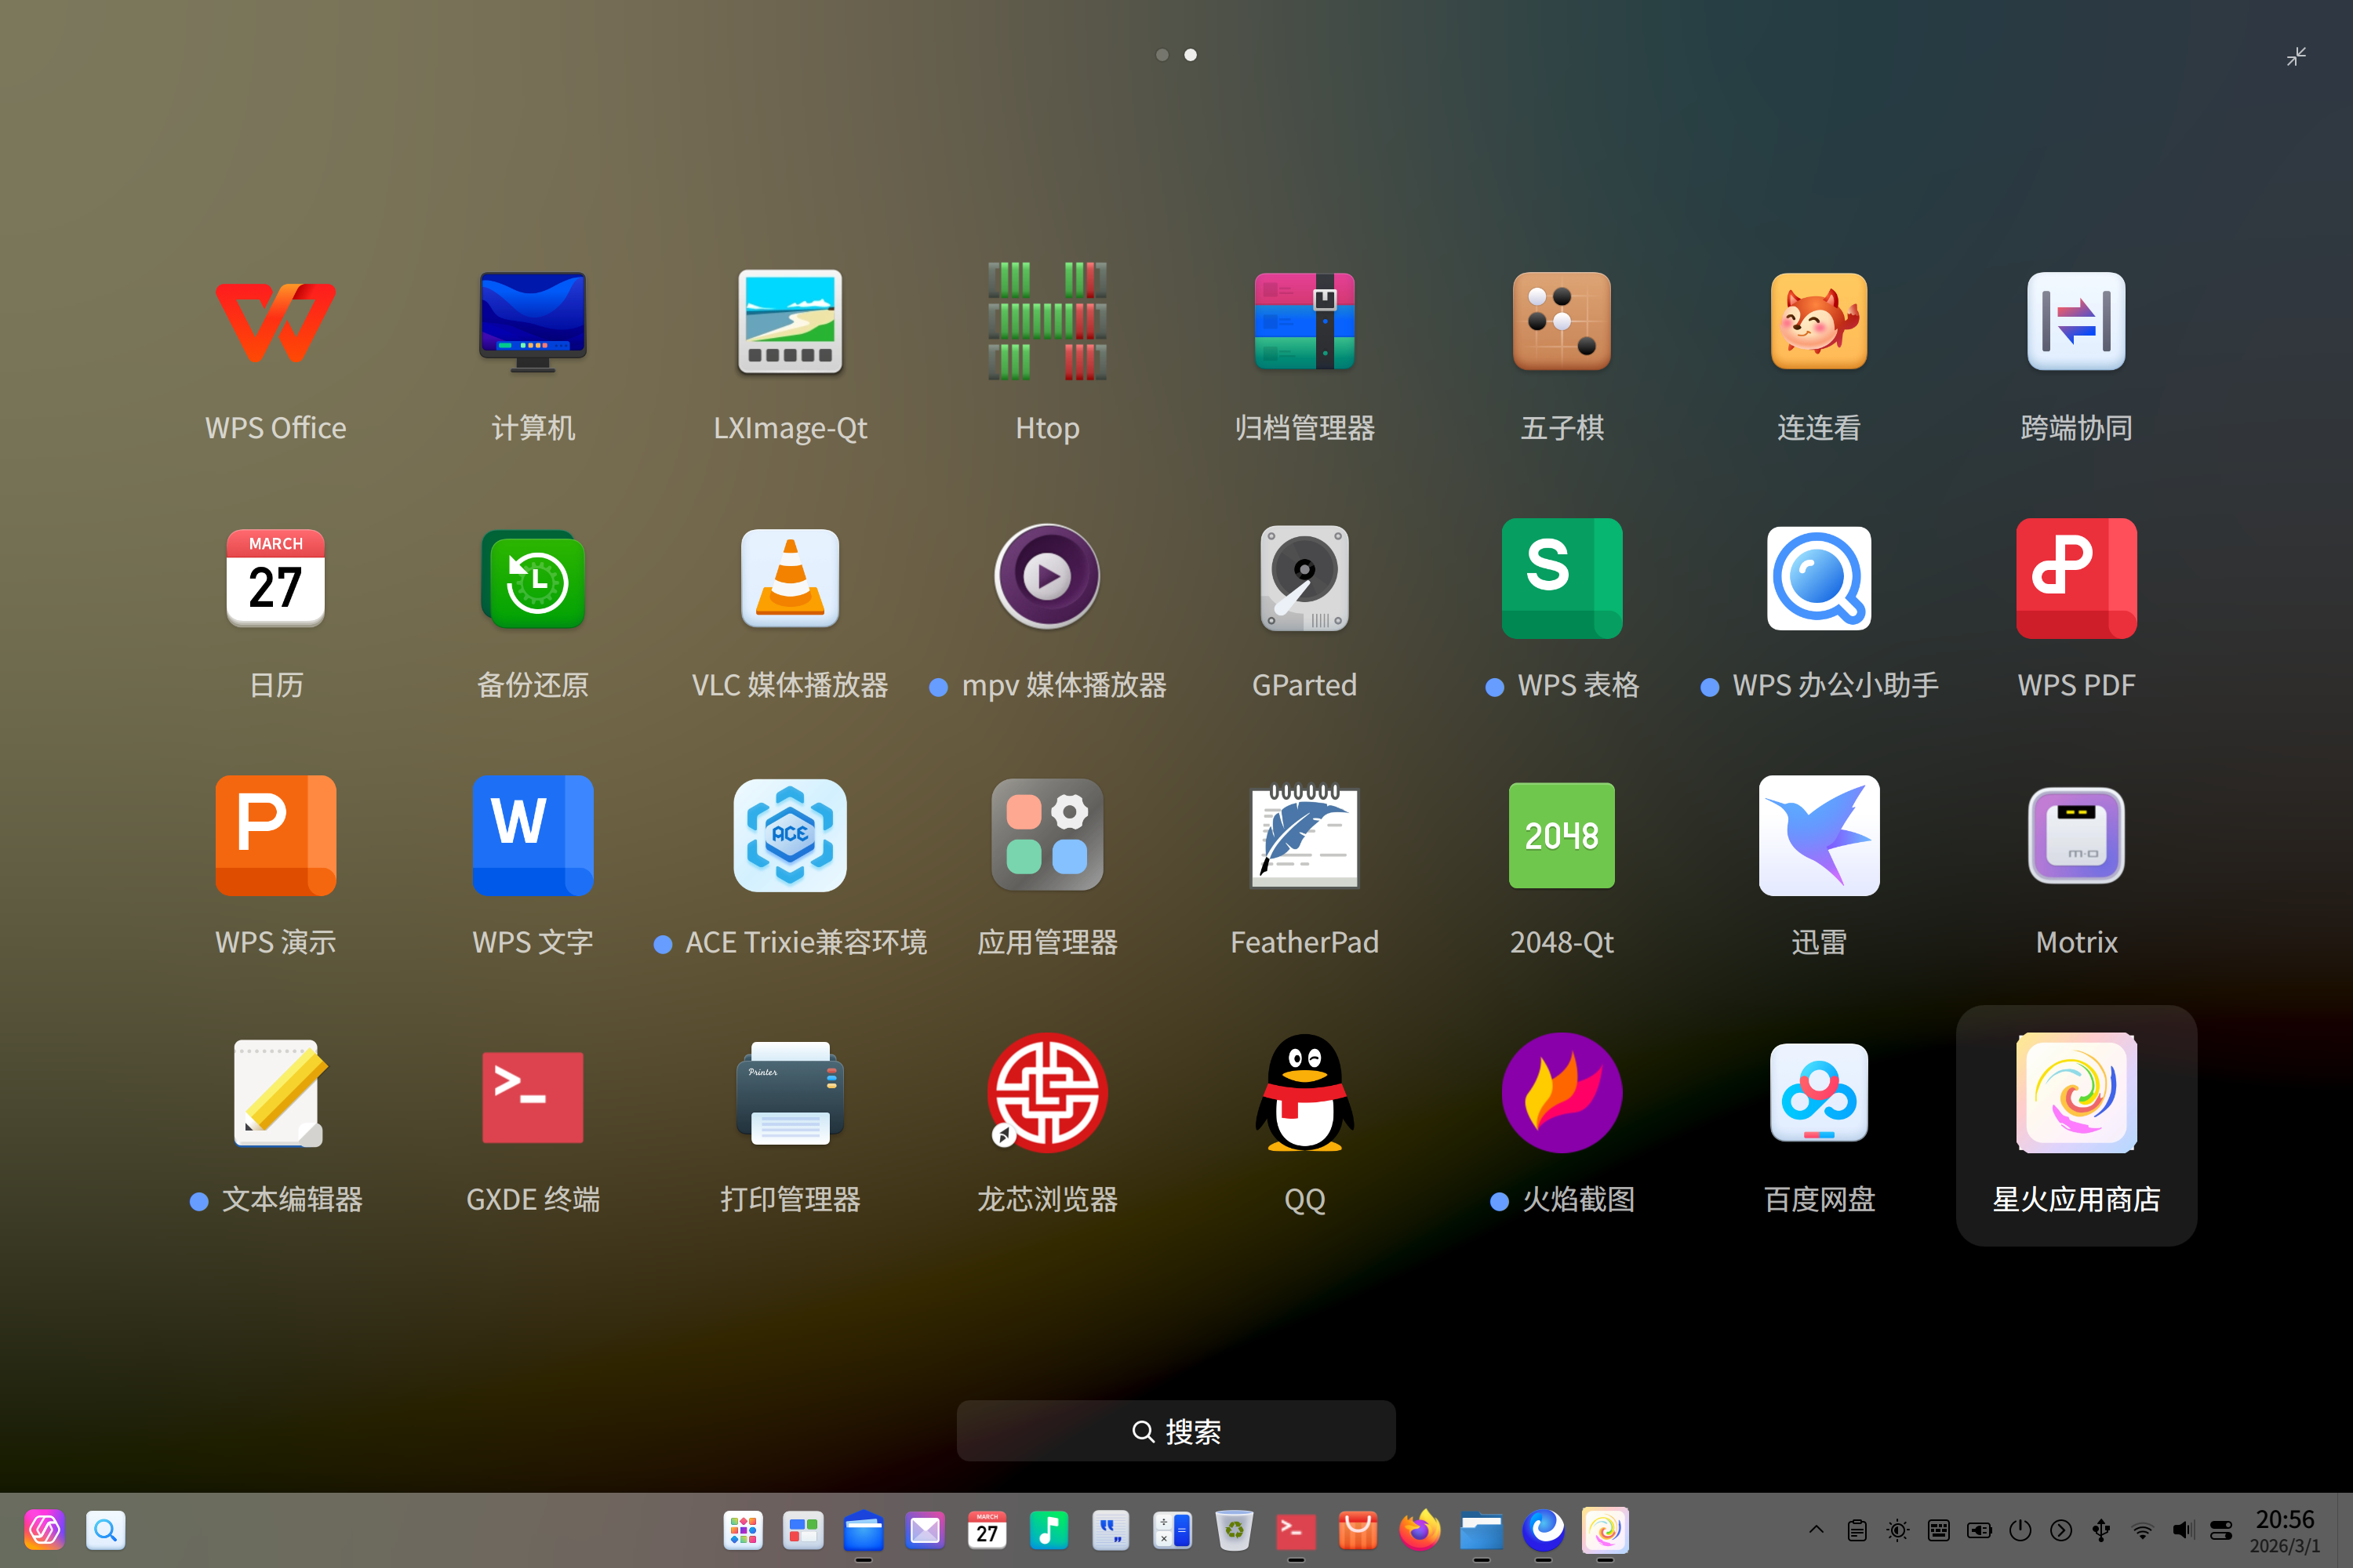The image size is (2353, 1568).
Task: Open the USB device menu in the tray
Action: (x=2101, y=1530)
